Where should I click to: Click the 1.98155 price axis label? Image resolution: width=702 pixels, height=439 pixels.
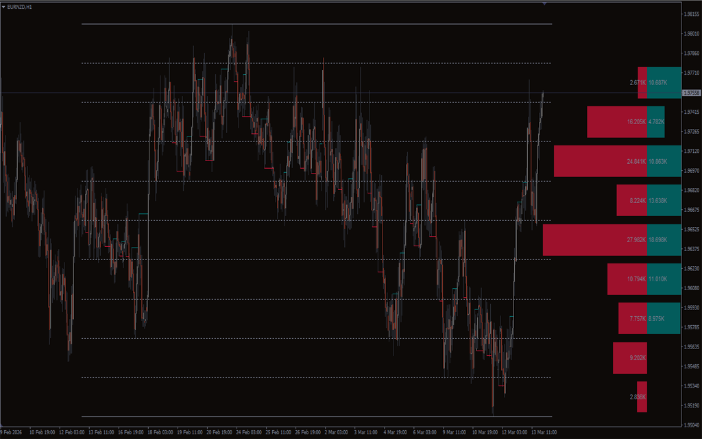[691, 14]
